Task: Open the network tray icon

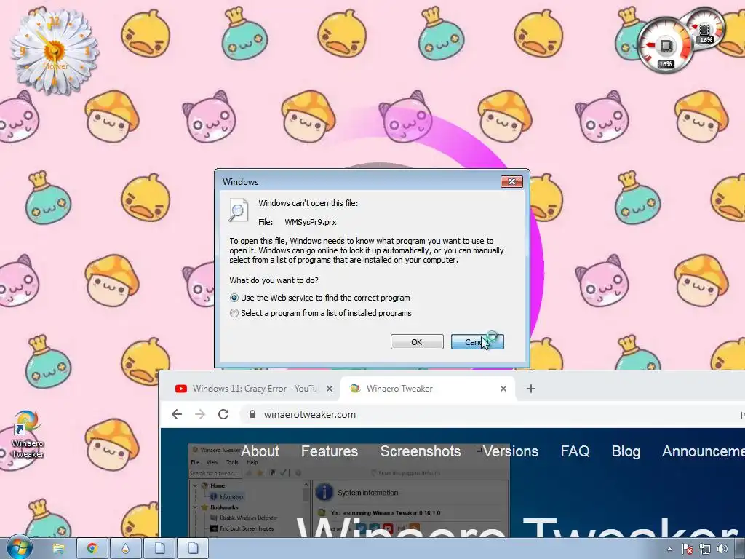Action: pyautogui.click(x=704, y=549)
